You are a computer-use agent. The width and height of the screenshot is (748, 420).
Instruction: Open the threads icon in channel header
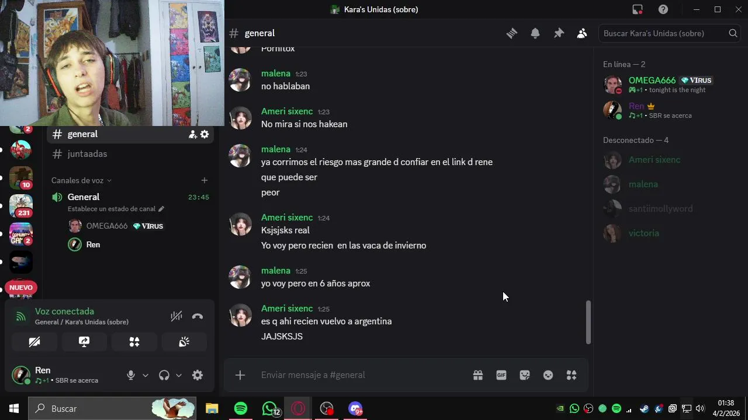(512, 33)
